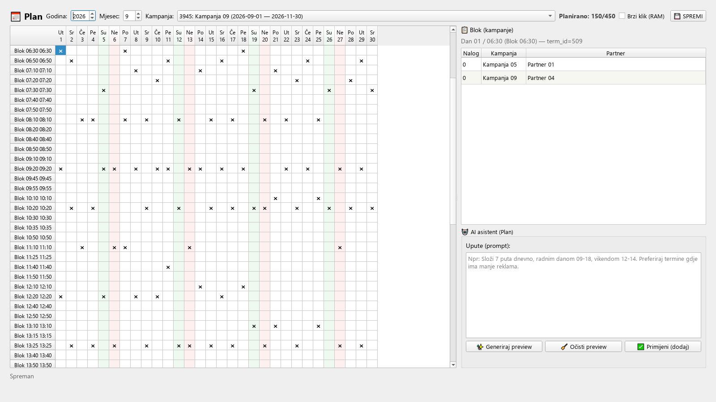Click the green check icon on Primijeni

click(641, 347)
